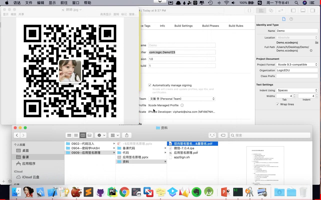Click reveal arrow next to Full Path

pos(311,50)
